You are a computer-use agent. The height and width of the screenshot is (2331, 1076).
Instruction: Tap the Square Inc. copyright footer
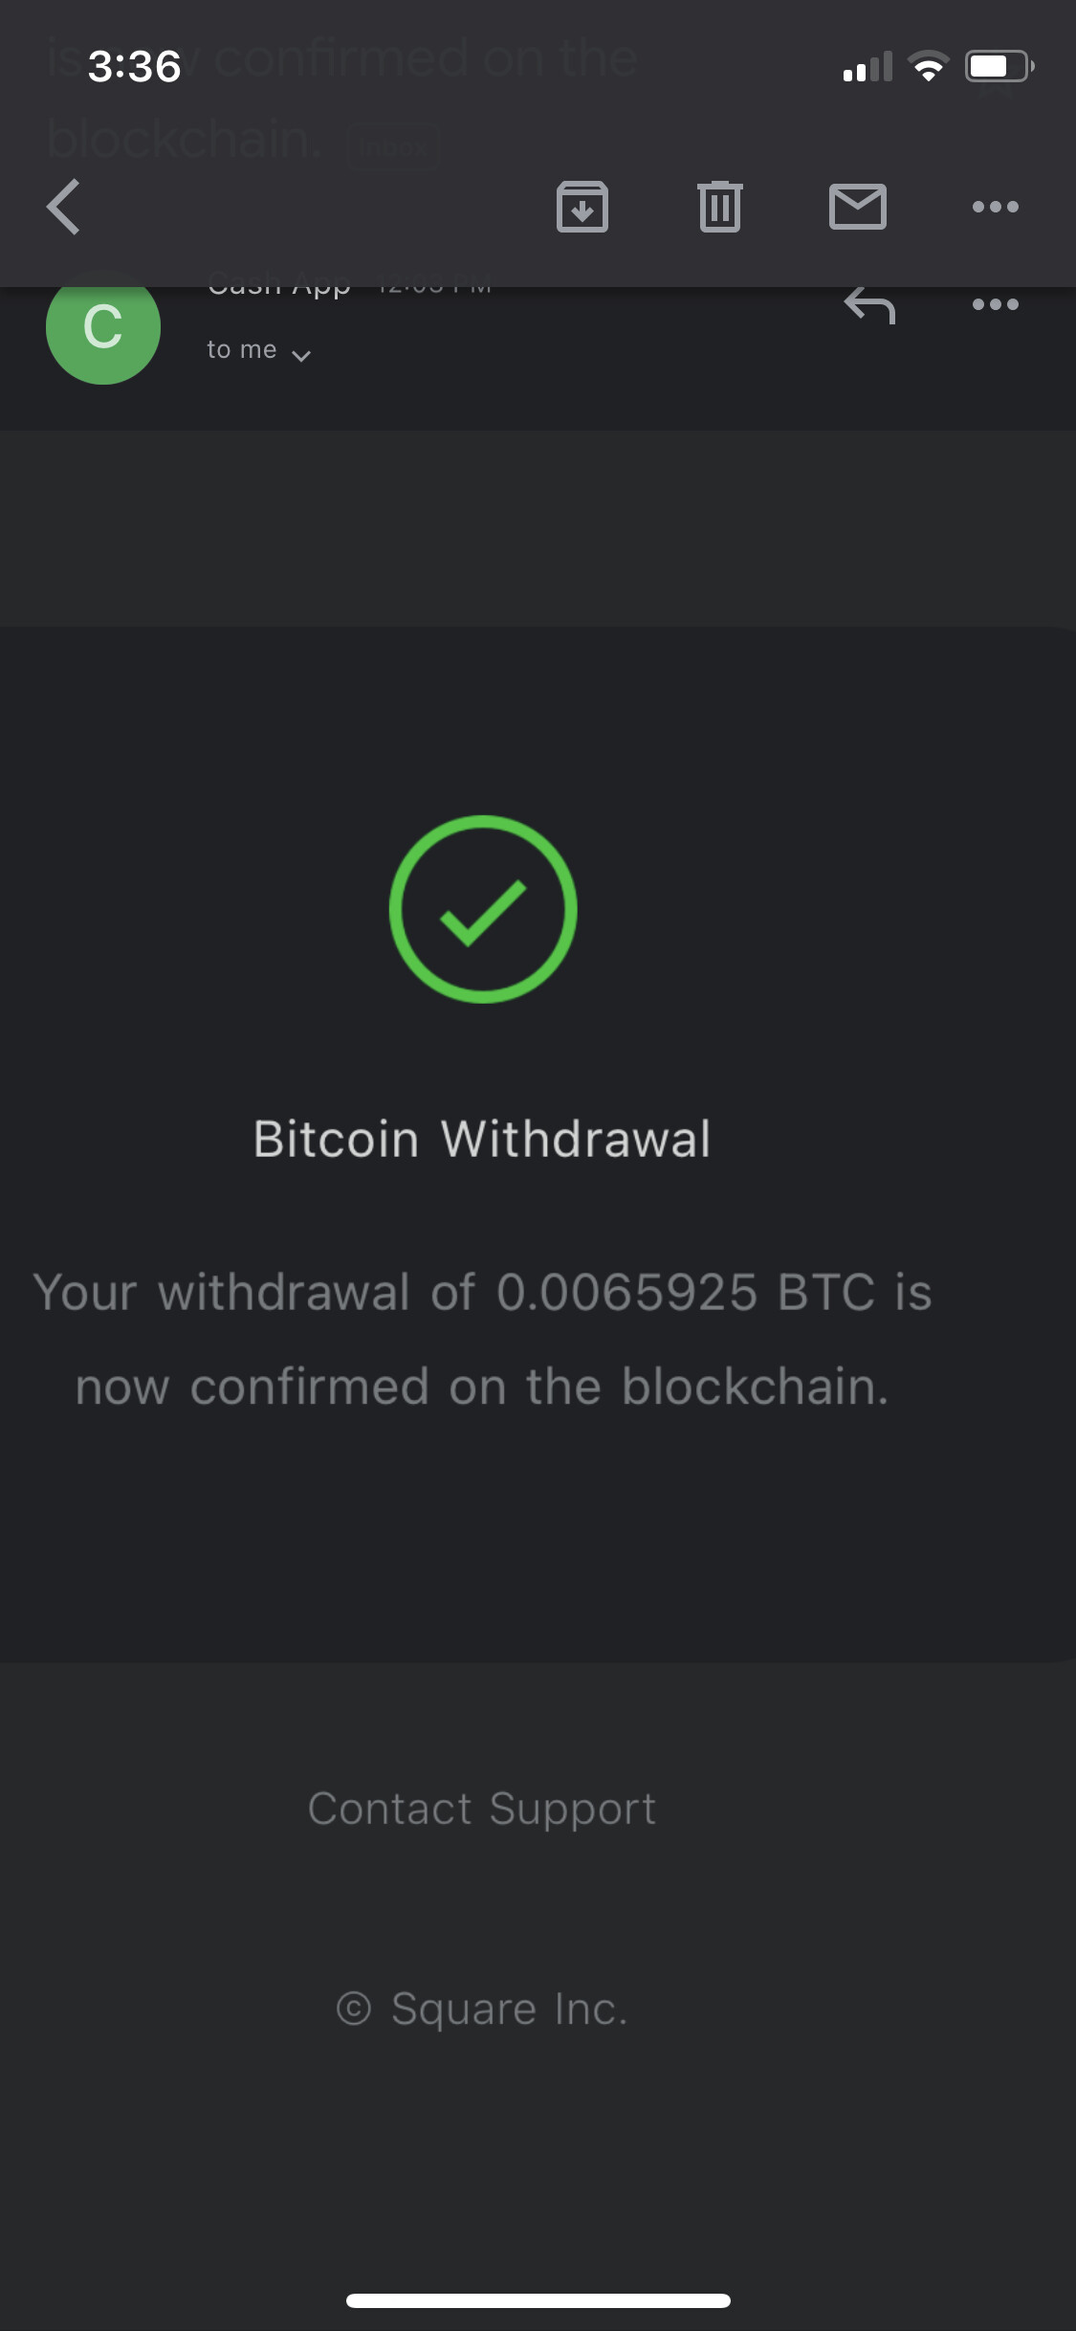coord(482,2009)
